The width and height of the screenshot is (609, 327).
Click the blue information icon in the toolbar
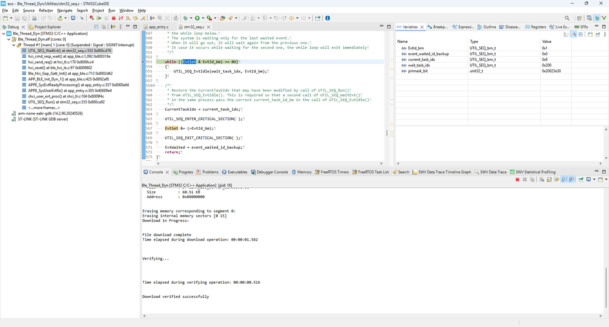[327, 18]
